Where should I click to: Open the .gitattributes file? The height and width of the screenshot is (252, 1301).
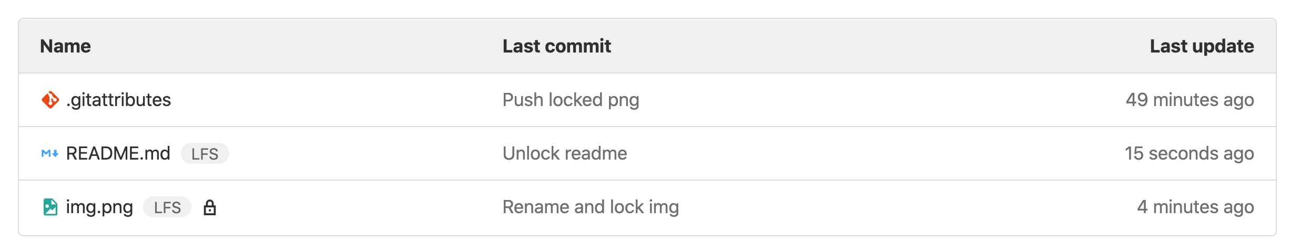pos(118,100)
